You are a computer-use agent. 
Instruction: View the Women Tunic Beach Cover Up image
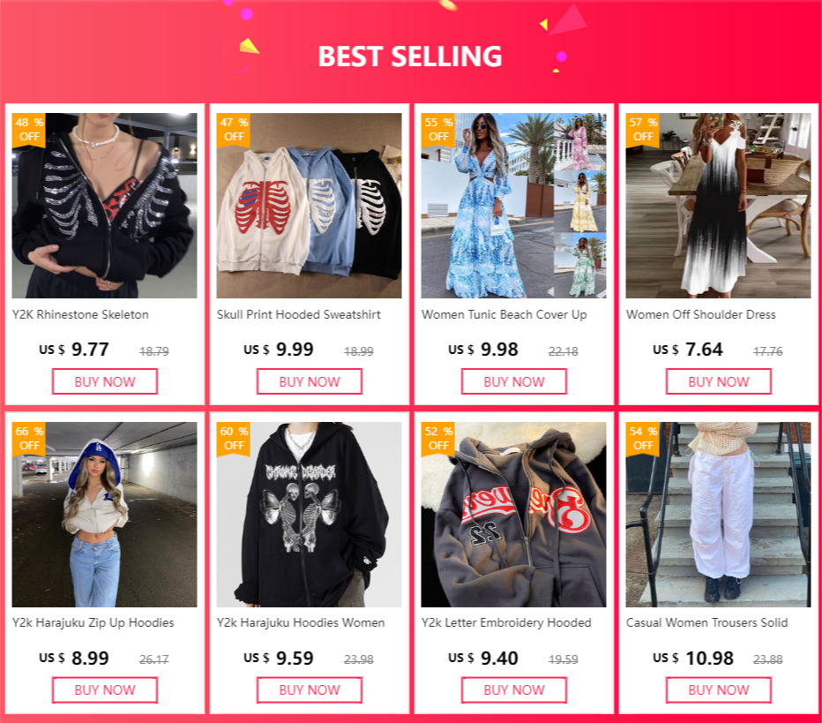point(513,206)
